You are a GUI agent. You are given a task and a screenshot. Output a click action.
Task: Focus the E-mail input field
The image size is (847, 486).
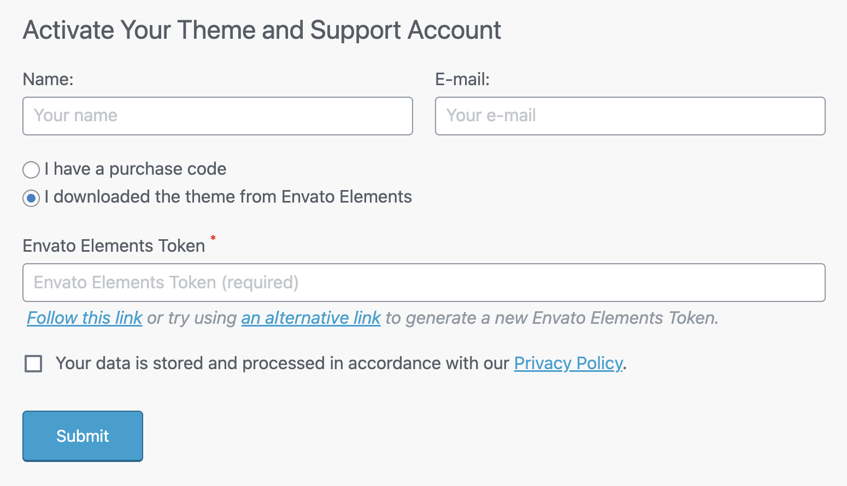coord(630,116)
